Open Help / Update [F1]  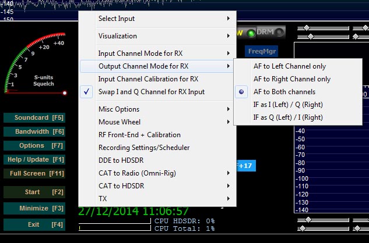[34, 159]
